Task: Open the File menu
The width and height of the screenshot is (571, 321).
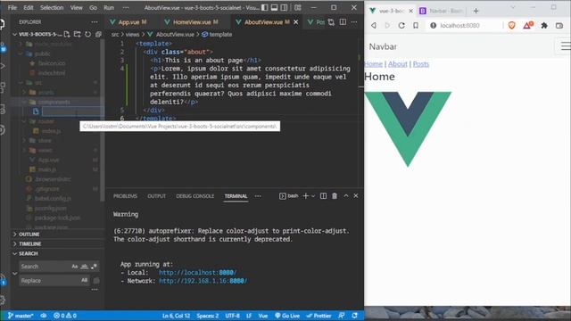Action: pyautogui.click(x=12, y=8)
